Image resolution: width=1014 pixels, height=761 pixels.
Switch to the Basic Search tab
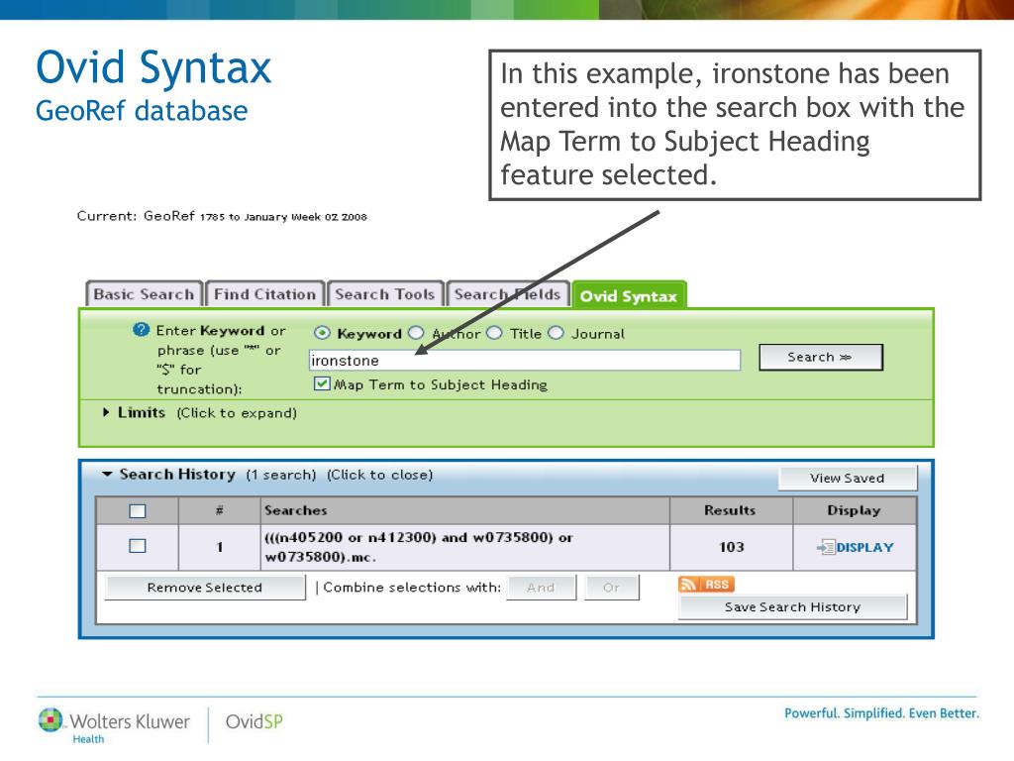[x=144, y=294]
